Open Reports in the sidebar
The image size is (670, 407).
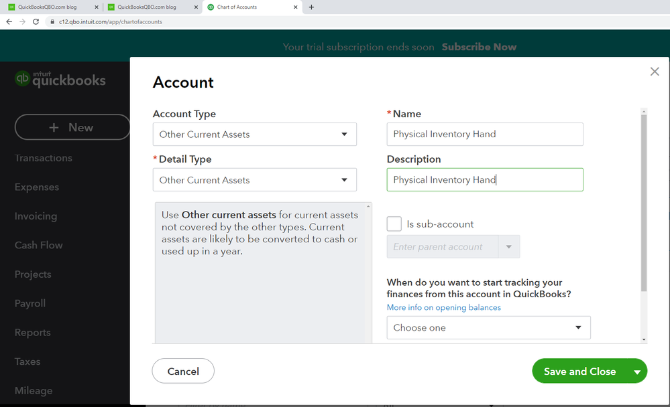point(32,332)
